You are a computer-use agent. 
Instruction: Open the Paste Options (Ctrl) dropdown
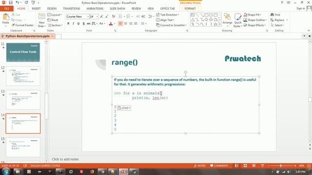click(x=124, y=108)
